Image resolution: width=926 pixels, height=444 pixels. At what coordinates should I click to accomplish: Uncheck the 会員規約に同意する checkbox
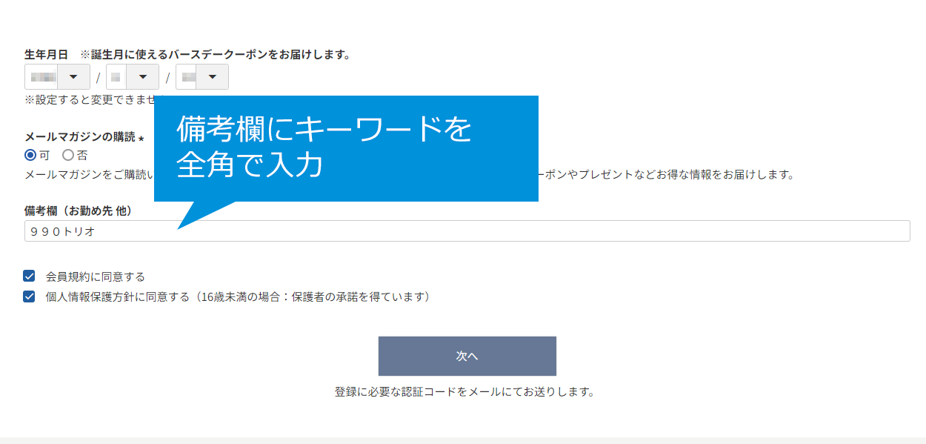click(30, 276)
